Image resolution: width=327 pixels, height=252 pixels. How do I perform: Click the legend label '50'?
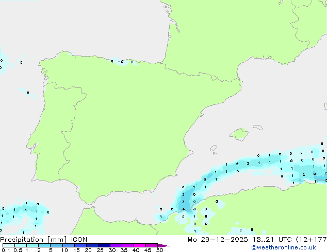pyautogui.click(x=159, y=250)
